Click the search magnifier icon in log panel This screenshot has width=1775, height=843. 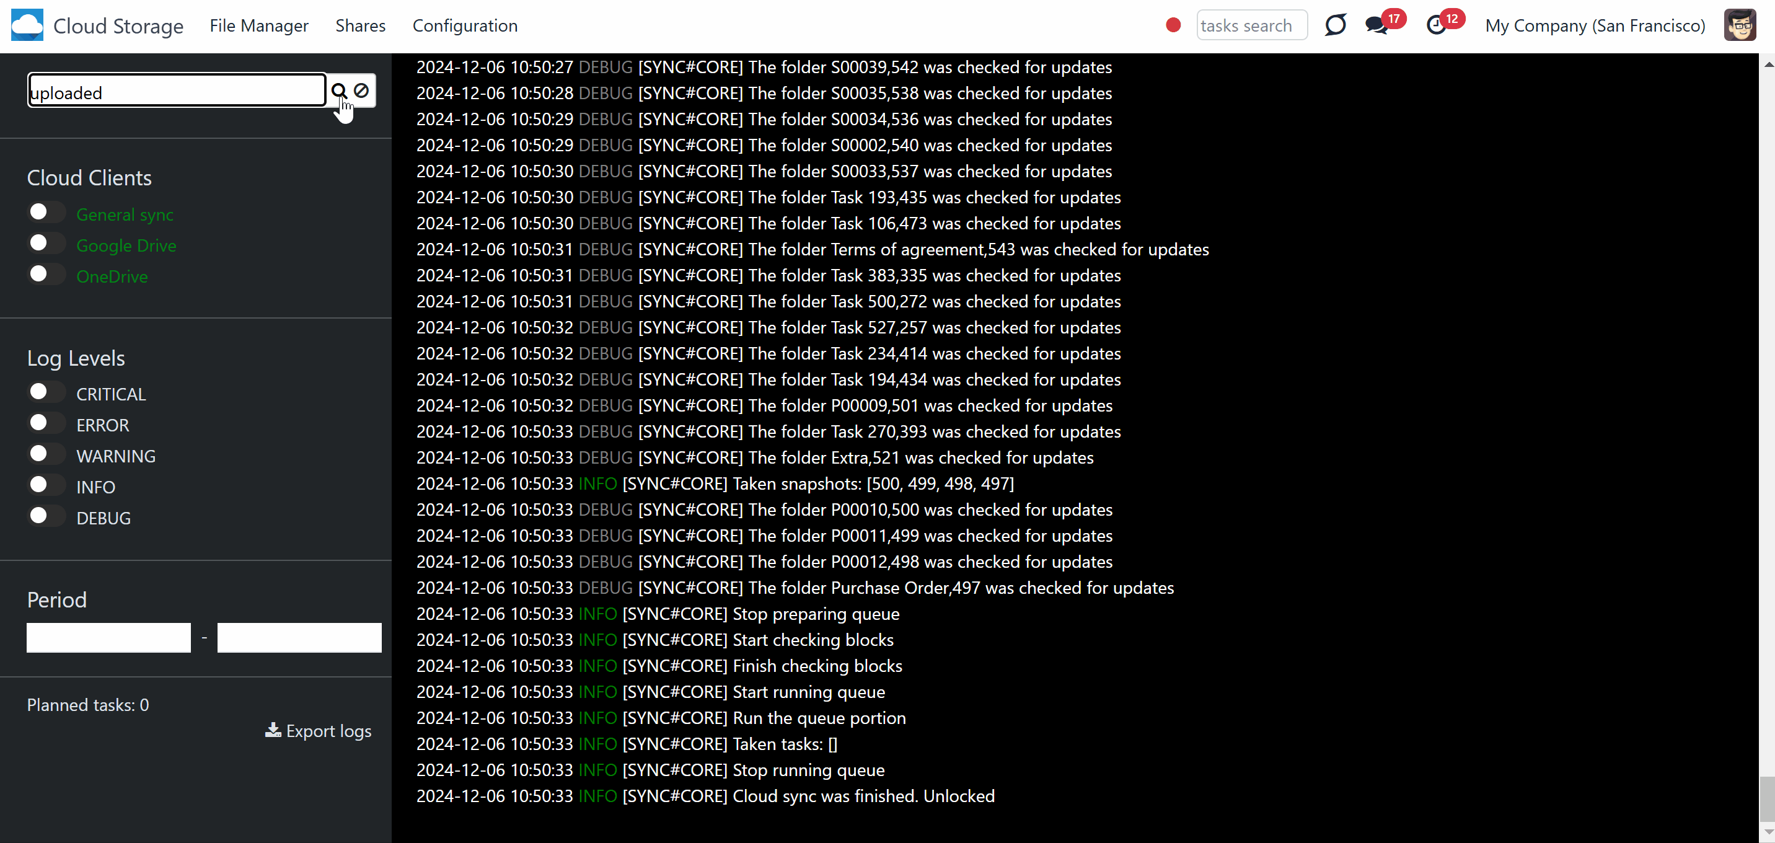click(339, 91)
